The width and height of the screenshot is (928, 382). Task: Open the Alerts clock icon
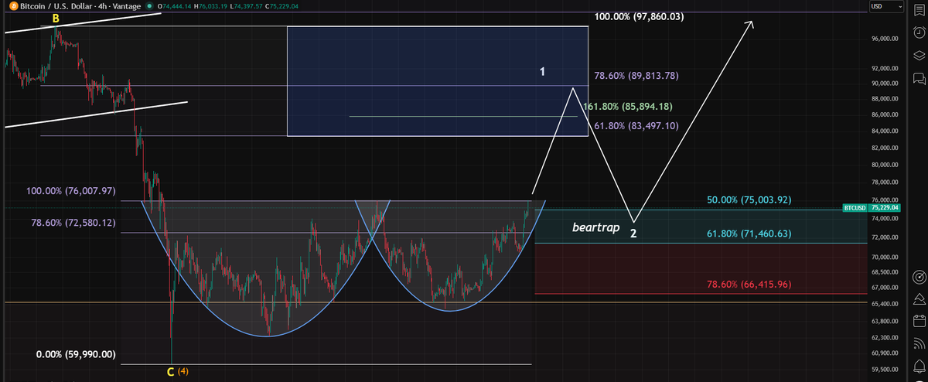(919, 32)
